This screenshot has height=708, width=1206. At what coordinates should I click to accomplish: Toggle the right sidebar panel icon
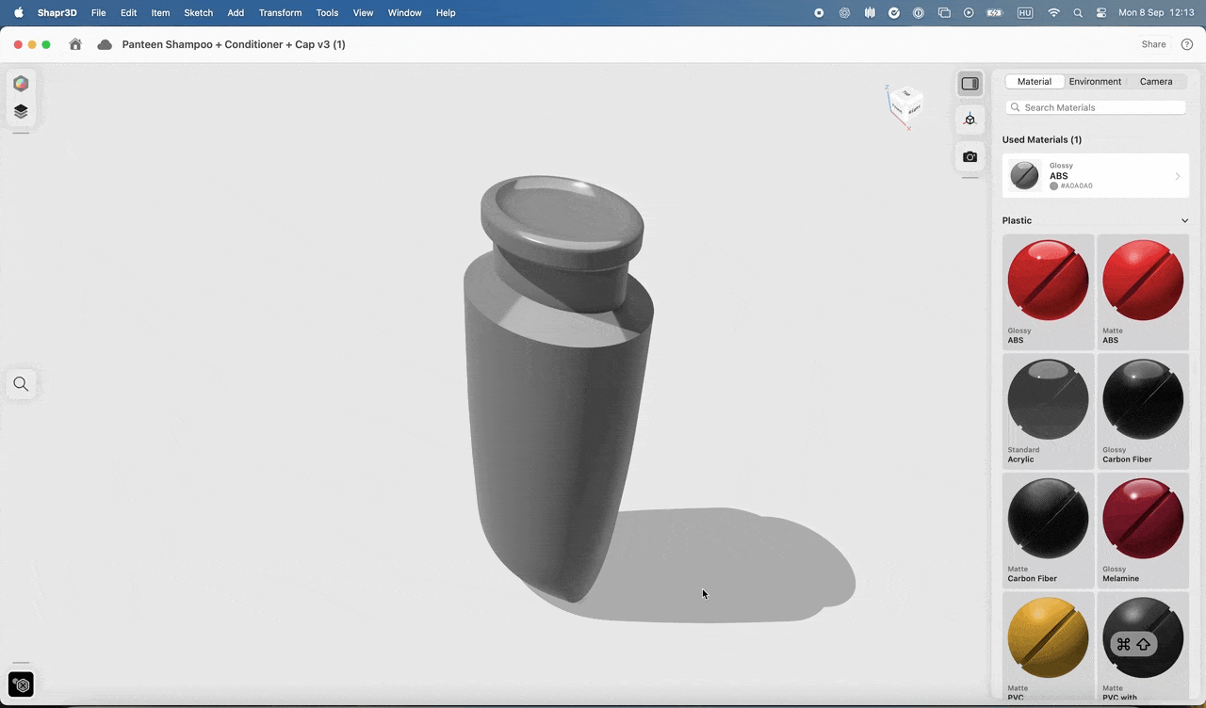(970, 84)
